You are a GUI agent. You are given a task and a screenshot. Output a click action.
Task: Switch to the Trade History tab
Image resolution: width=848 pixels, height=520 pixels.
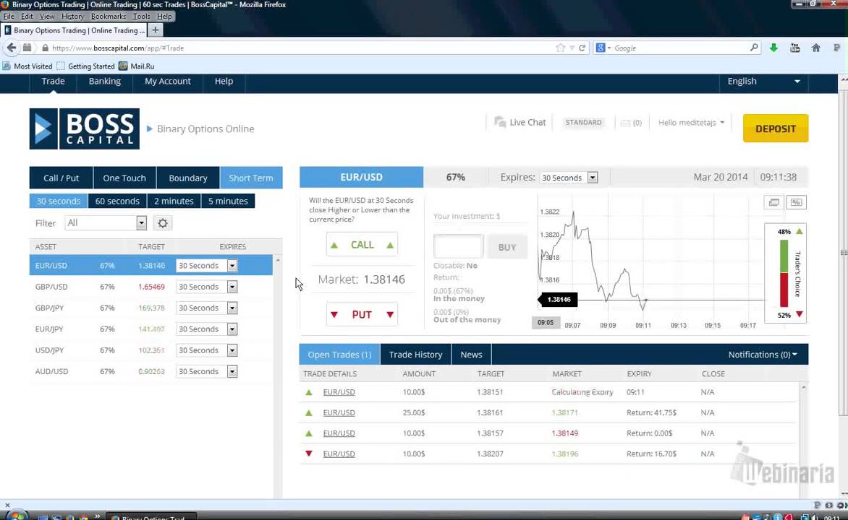point(415,355)
